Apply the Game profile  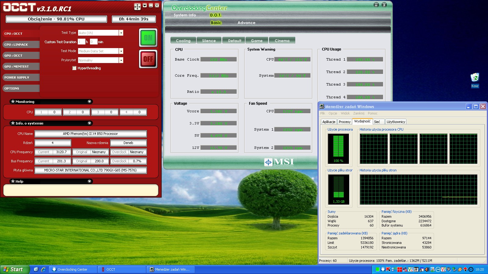click(257, 40)
